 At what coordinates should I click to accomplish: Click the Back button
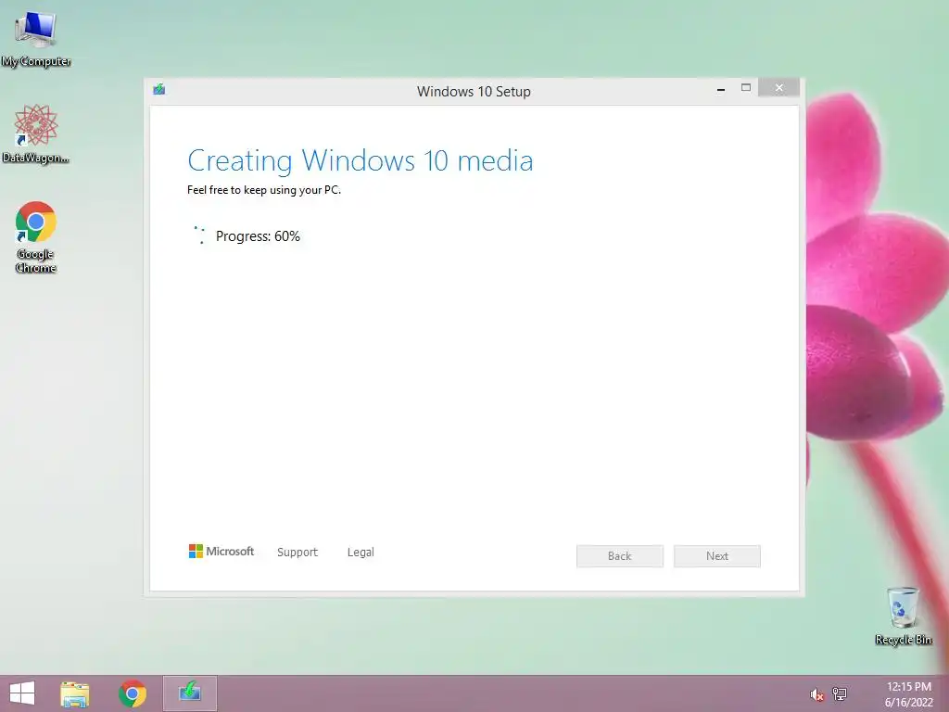click(x=620, y=556)
